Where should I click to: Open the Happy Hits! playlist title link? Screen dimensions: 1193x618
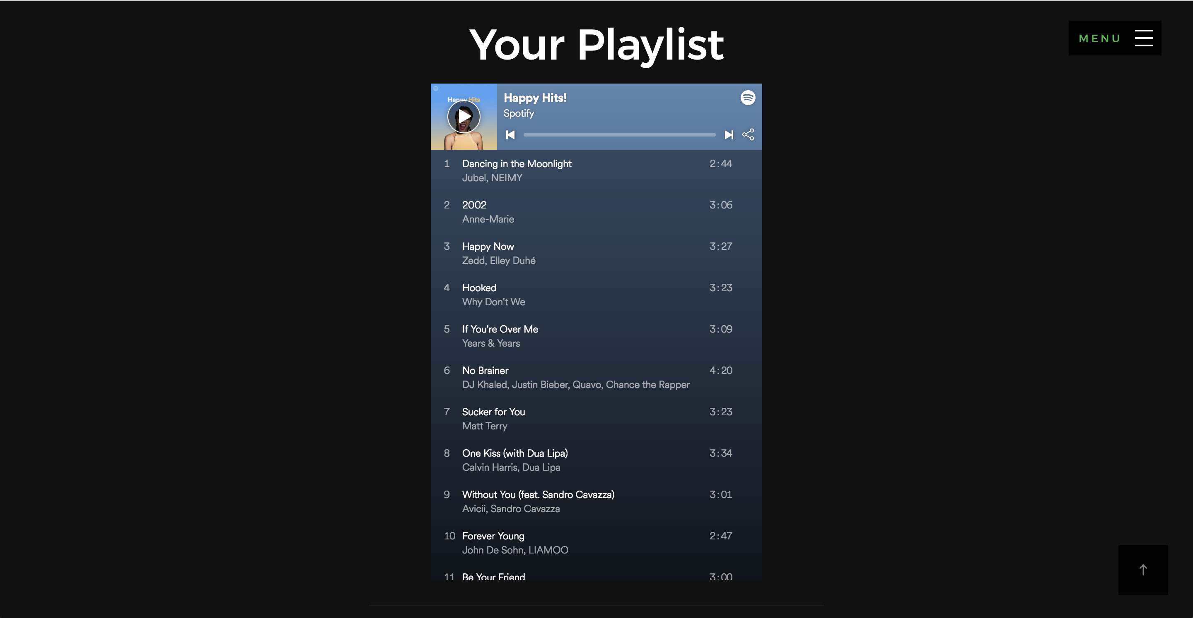[535, 98]
